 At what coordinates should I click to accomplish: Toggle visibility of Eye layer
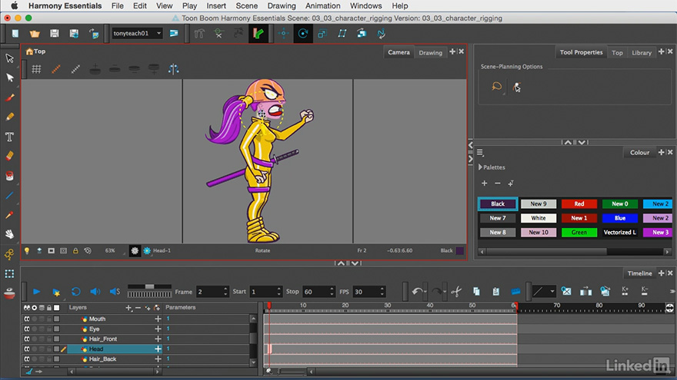[x=27, y=329]
